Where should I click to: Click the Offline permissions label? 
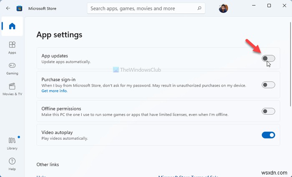61,109
